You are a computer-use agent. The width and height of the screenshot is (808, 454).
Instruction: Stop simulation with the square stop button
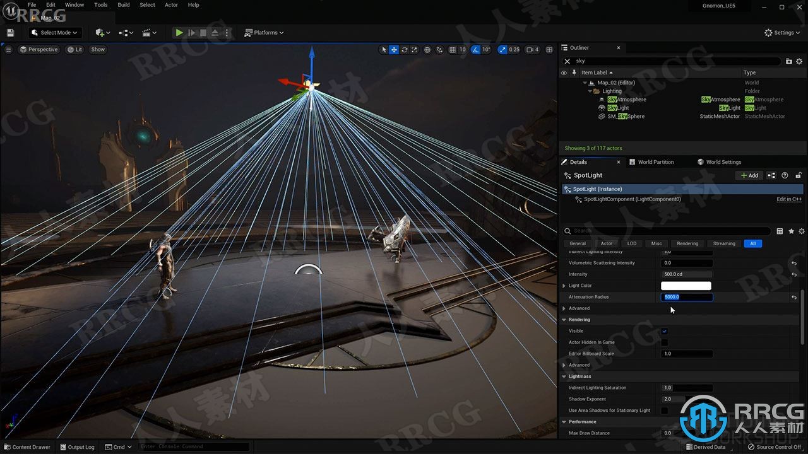tap(203, 33)
